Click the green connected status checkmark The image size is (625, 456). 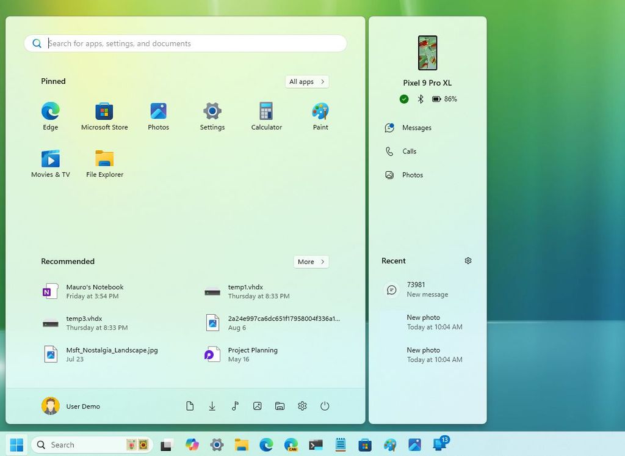(x=403, y=98)
